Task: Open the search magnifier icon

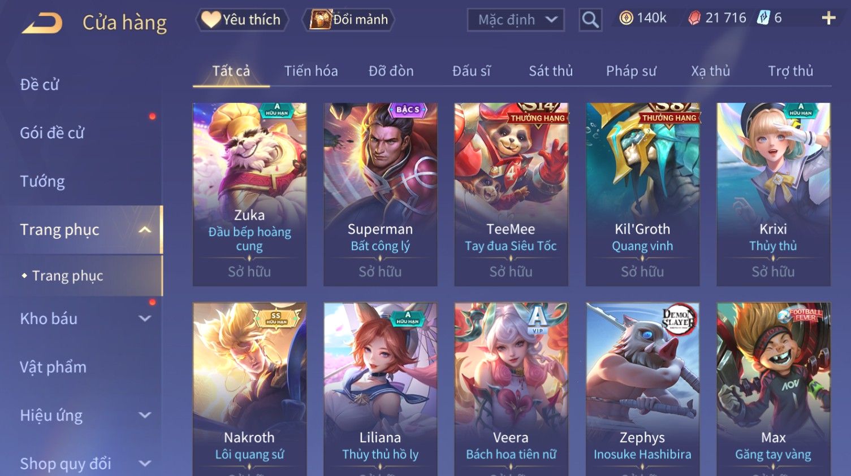Action: (590, 20)
